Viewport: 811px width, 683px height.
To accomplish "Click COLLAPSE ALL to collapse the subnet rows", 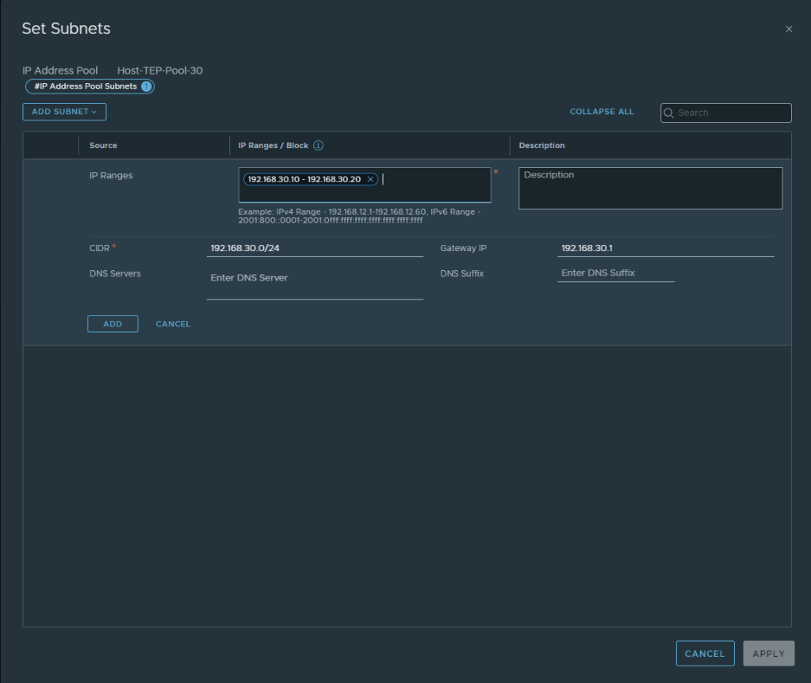I will [602, 112].
